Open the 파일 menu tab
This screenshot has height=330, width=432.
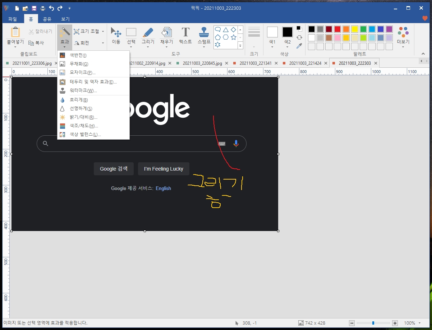click(13, 19)
